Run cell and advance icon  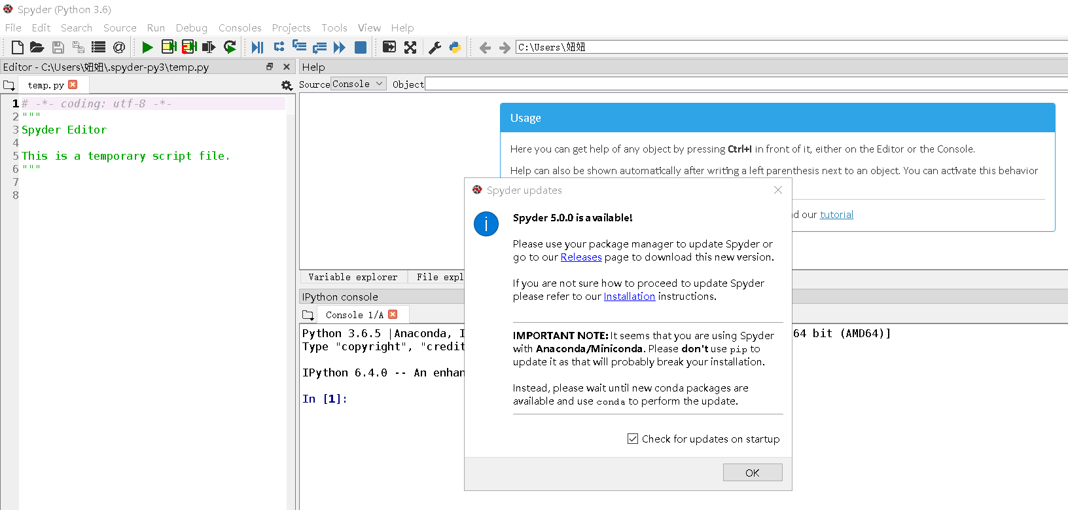pyautogui.click(x=189, y=47)
